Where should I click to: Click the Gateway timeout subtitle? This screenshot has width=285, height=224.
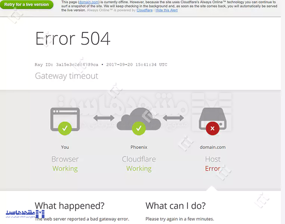click(x=67, y=76)
